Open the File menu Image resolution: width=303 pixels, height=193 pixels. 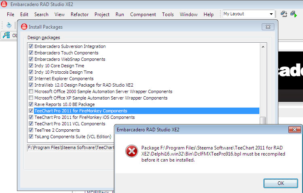click(x=11, y=15)
